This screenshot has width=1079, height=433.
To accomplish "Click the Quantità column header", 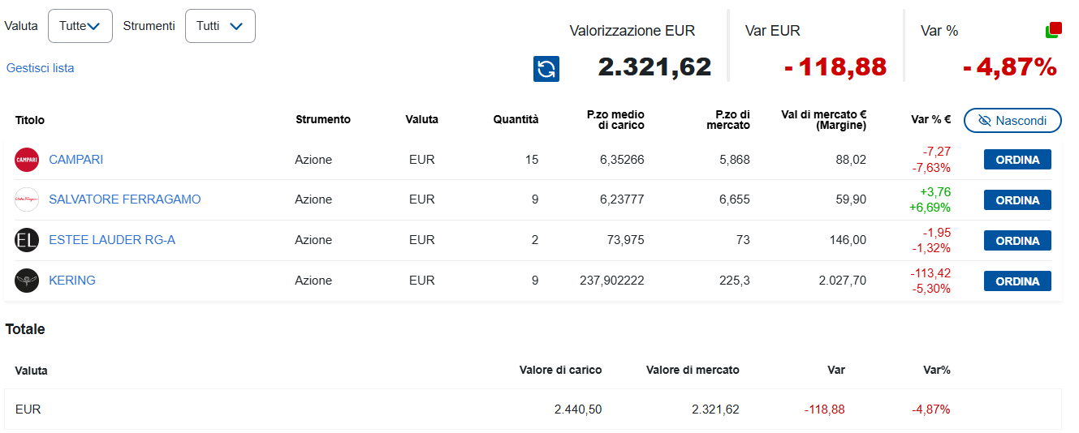I will [516, 120].
